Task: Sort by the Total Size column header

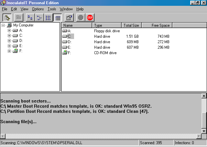Action: tap(132, 25)
